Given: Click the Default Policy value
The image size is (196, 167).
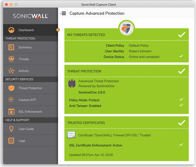Looking at the screenshot, I should tap(139, 45).
